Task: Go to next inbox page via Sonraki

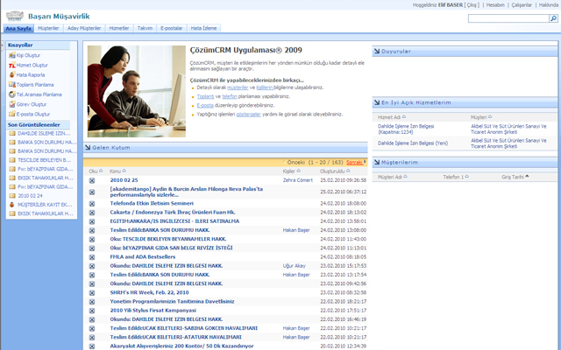Action: tap(354, 162)
